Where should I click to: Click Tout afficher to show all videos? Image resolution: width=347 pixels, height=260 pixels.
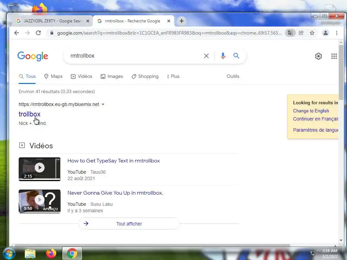pyautogui.click(x=129, y=223)
